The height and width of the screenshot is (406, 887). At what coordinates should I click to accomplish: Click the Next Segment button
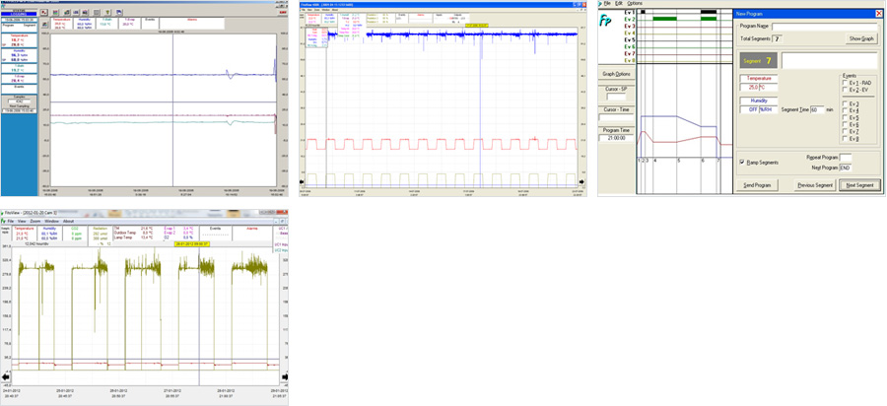point(859,185)
